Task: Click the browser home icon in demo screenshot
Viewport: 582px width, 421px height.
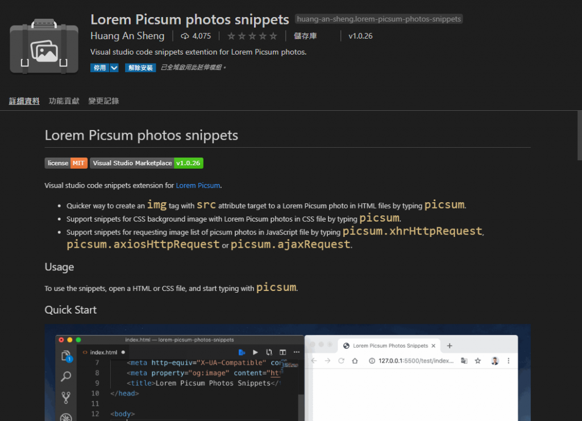Action: pyautogui.click(x=355, y=361)
